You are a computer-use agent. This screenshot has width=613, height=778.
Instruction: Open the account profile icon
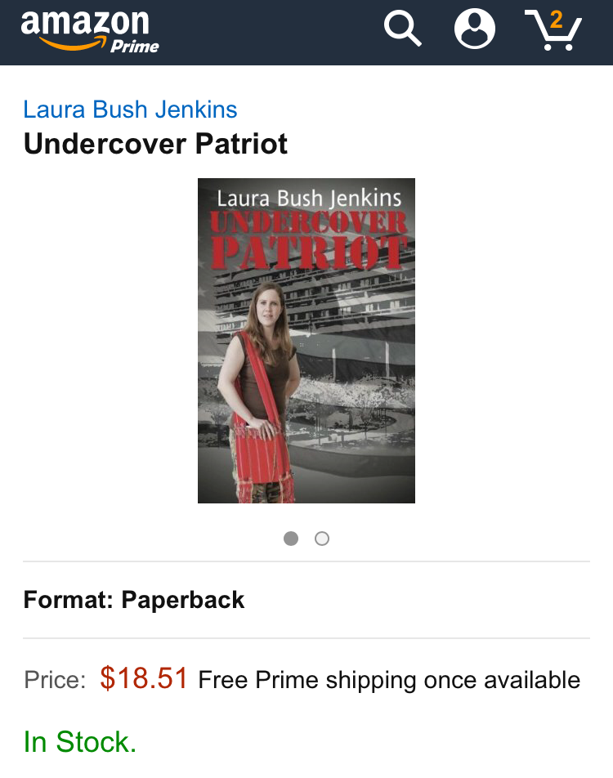tap(475, 29)
